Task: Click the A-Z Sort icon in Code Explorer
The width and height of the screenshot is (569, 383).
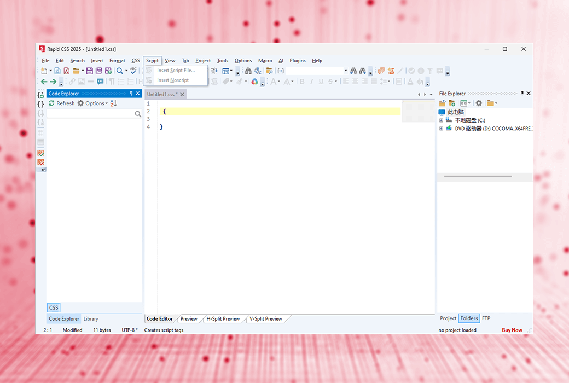Action: pyautogui.click(x=114, y=103)
